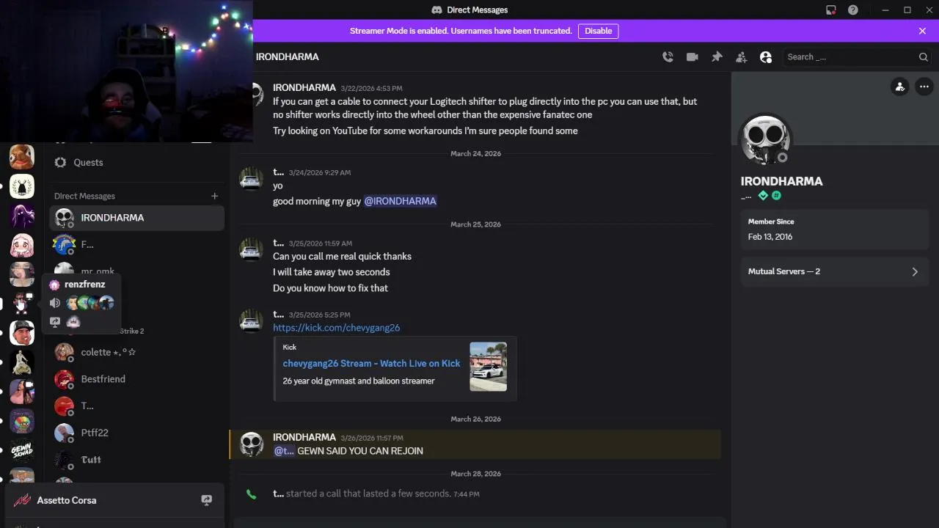This screenshot has width=939, height=528.
Task: Open the Quests page
Action: [88, 162]
